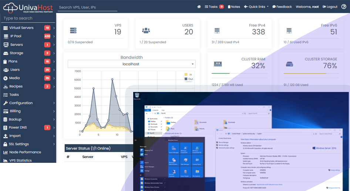Viewport: 350px width, 191px height.
Task: Click the 0/19 Suspended link
Action: [80, 42]
